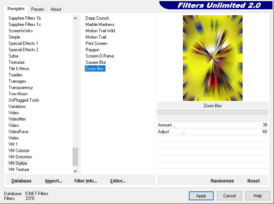Screen dimensions: 274x204
Task: Select the VideoRave category
Action: (x=18, y=132)
